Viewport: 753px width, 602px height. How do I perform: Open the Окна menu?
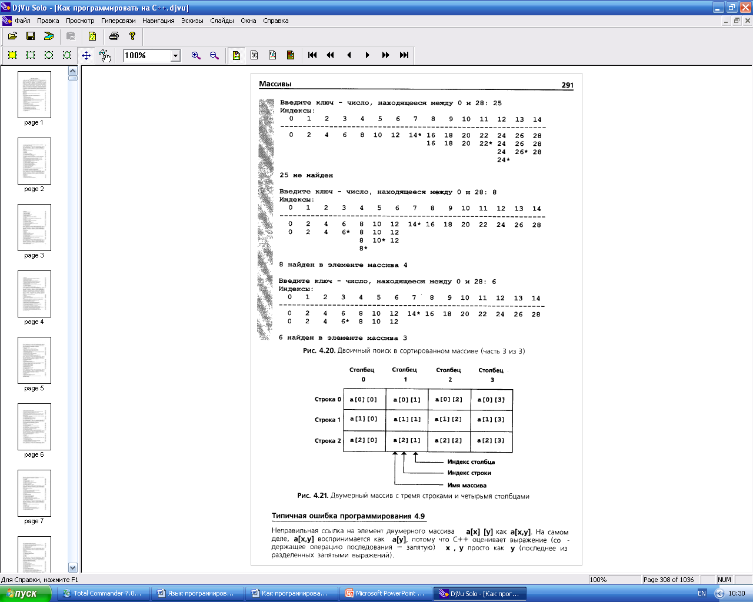coord(248,21)
